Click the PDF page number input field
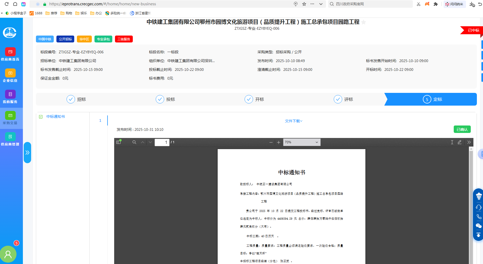The width and height of the screenshot is (483, 264). (x=162, y=142)
